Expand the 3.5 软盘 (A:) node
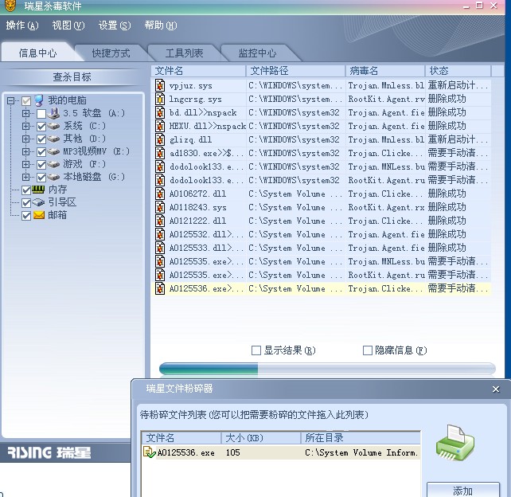This screenshot has width=511, height=497. click(x=25, y=113)
